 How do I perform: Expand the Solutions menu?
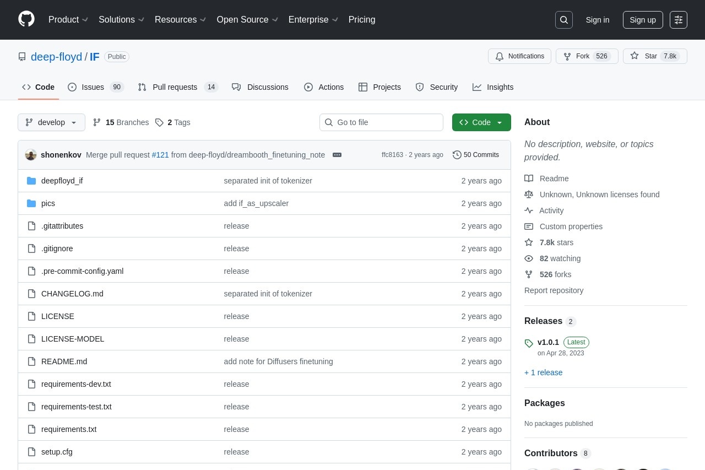pos(122,20)
